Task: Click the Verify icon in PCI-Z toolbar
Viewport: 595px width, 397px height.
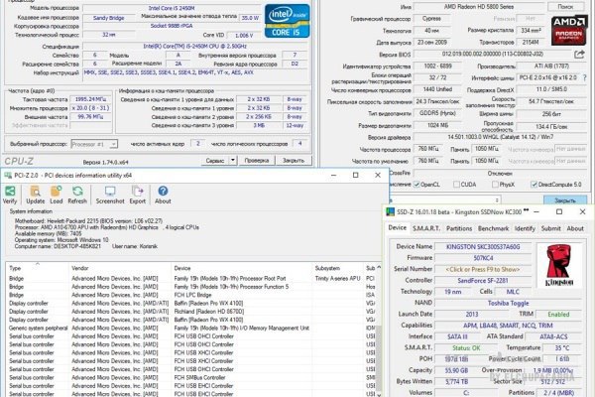Action: click(10, 195)
